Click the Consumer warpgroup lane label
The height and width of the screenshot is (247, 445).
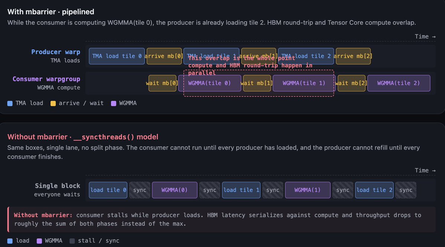point(46,79)
